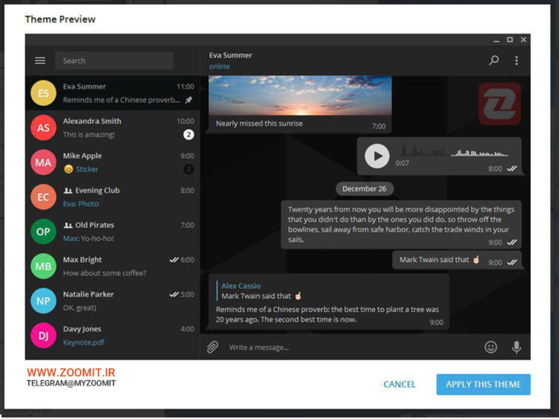Image resolution: width=559 pixels, height=419 pixels.
Task: Click the Search chats input field
Action: [114, 60]
